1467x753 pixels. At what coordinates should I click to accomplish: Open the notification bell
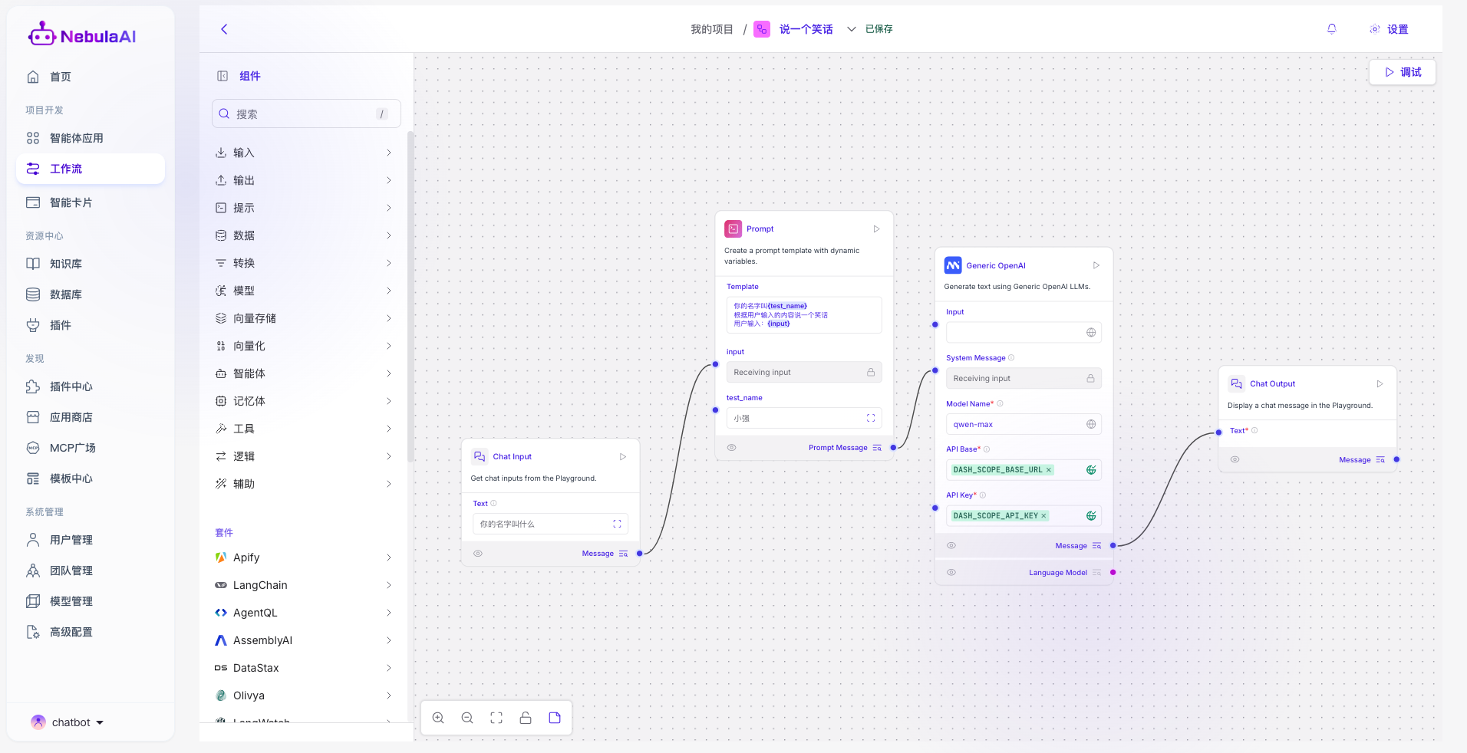coord(1332,29)
